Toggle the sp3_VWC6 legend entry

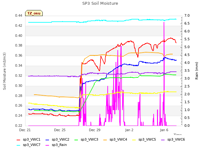[x=173, y=139]
